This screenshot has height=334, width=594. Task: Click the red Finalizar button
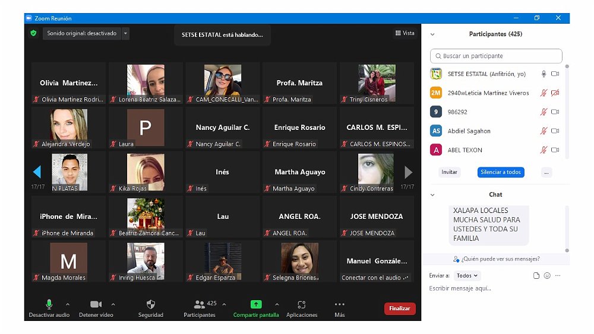pyautogui.click(x=400, y=308)
